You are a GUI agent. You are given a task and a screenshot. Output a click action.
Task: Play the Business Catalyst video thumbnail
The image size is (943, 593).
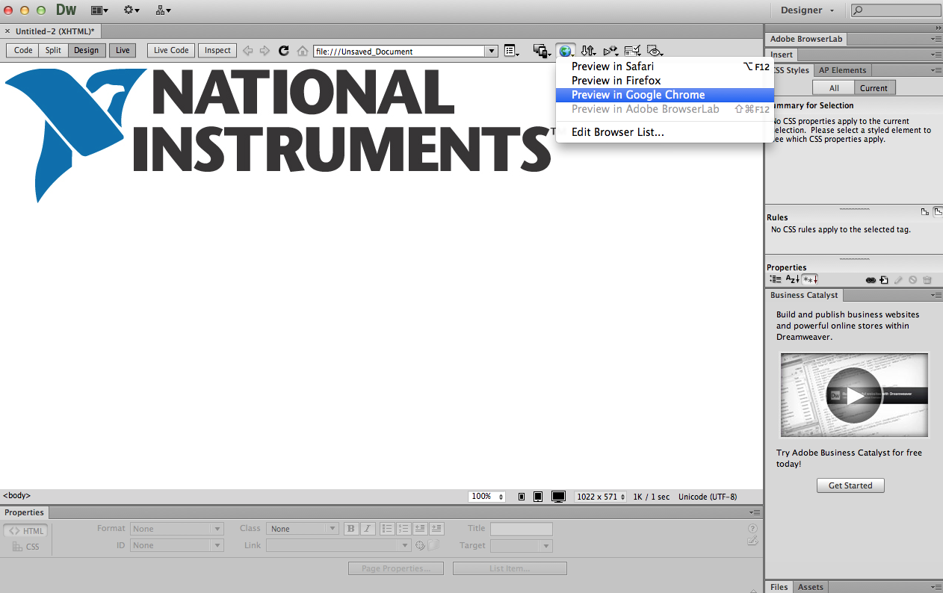pos(854,395)
